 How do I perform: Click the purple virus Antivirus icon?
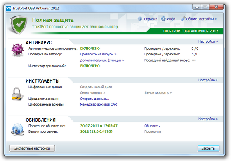click(17, 50)
